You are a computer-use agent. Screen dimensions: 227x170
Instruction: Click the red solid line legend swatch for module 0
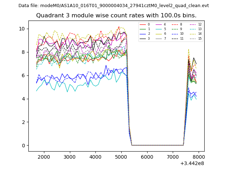point(143,24)
